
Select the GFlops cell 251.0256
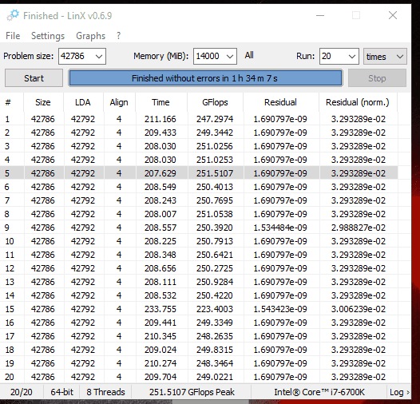(215, 146)
